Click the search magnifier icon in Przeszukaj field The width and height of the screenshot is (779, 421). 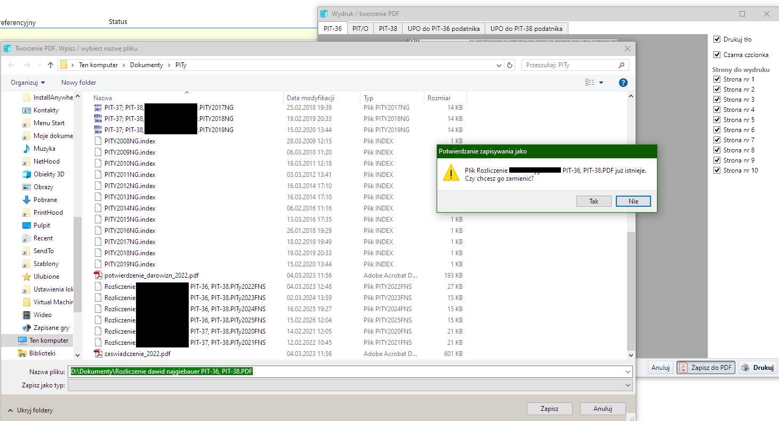click(x=621, y=65)
